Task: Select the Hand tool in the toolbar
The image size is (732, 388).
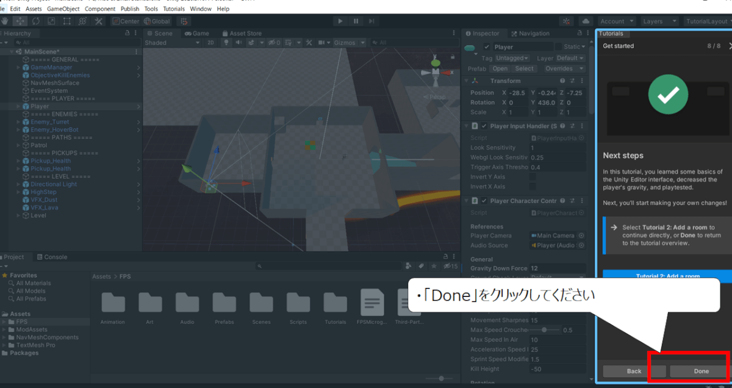Action: coord(5,21)
